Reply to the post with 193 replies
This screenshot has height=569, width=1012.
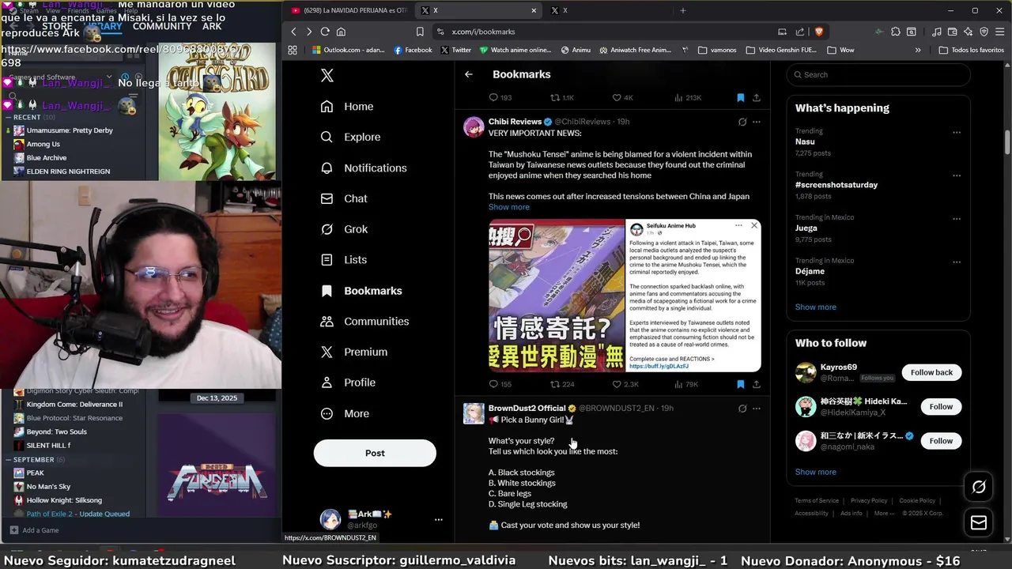pyautogui.click(x=500, y=98)
